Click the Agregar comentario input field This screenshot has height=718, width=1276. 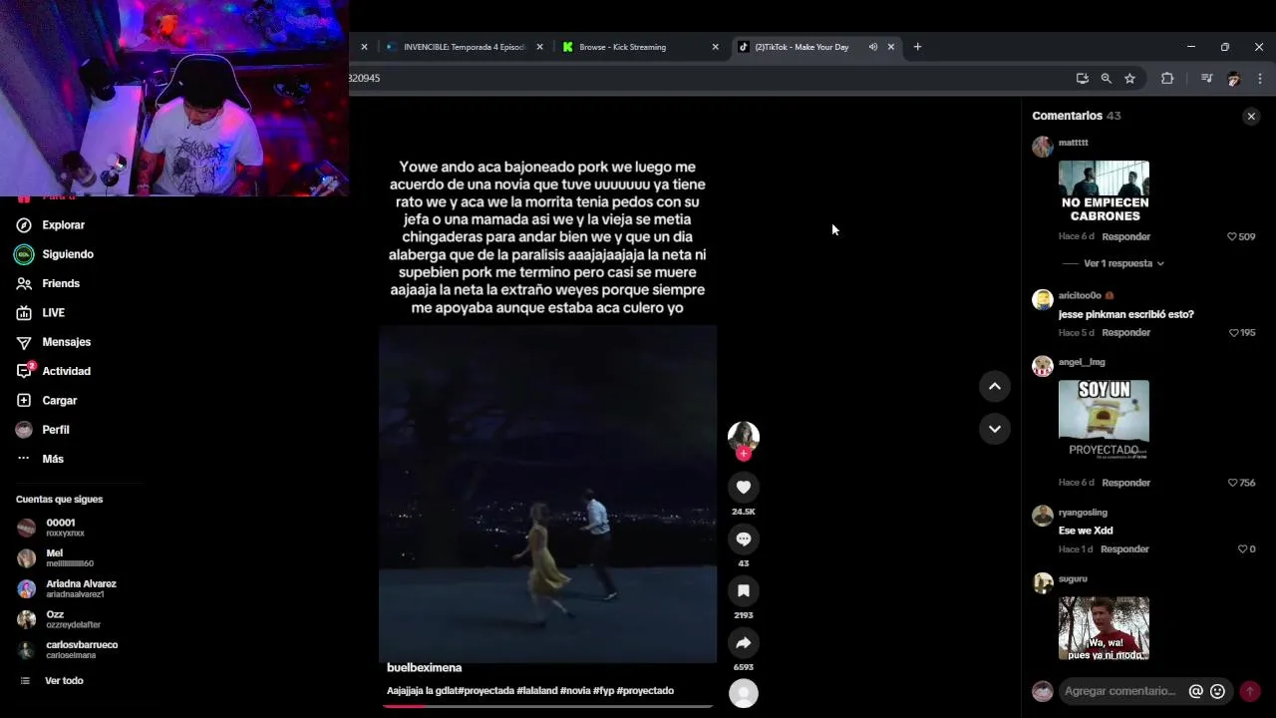point(1120,691)
